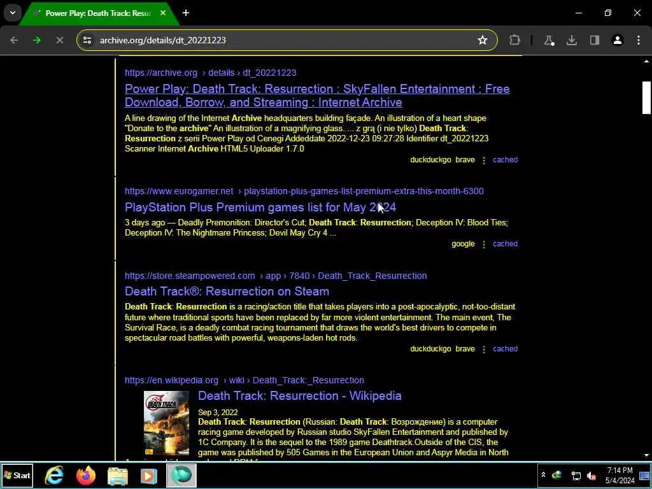Click 'duckduckgo brave' source label on Steam result

(443, 349)
